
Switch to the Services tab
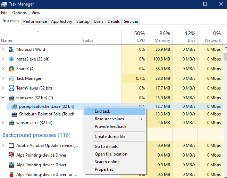click(131, 21)
